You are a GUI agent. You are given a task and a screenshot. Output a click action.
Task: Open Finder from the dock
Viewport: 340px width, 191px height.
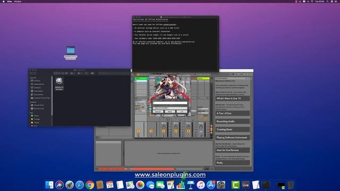pyautogui.click(x=49, y=185)
